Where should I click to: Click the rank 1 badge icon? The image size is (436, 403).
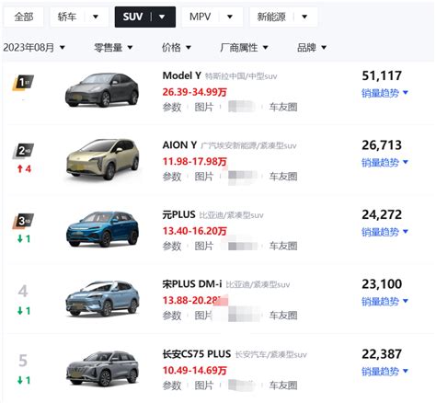[23, 83]
